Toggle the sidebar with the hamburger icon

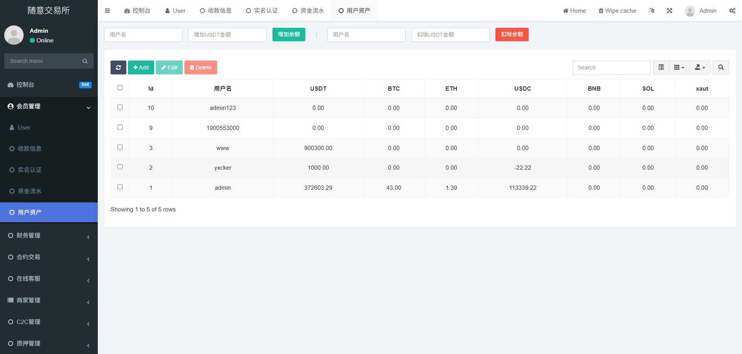tap(107, 11)
